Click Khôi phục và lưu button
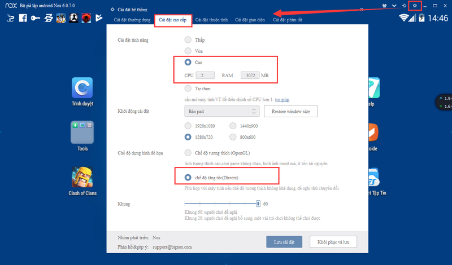Screen dimensions: 452x265 pos(333,242)
